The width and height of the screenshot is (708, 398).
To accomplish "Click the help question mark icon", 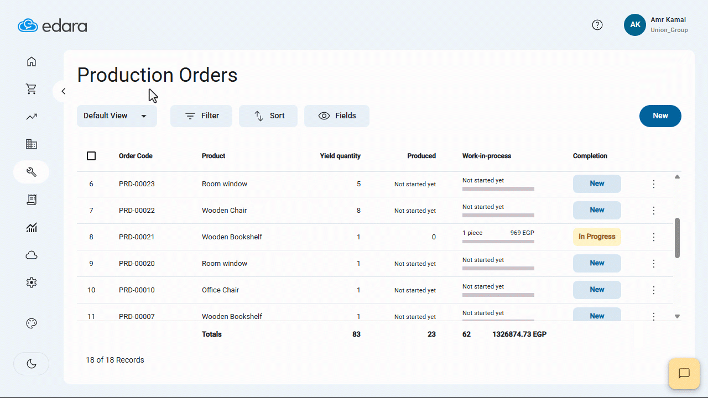I will pos(597,25).
